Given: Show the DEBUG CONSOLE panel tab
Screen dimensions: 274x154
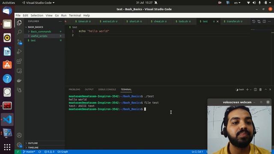Looking at the screenshot, I should coord(107,89).
